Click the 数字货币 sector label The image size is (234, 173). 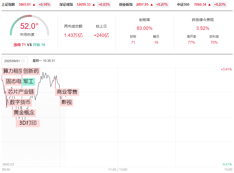point(20,102)
